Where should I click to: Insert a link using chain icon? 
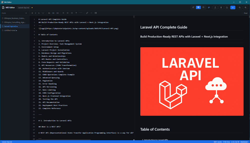point(87,13)
